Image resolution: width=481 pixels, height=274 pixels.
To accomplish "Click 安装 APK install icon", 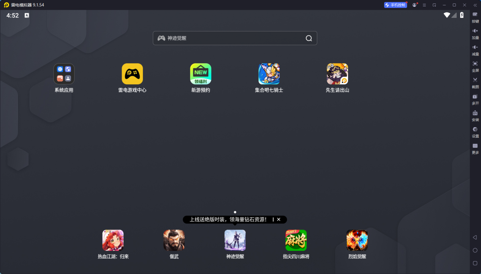I will pos(475,116).
